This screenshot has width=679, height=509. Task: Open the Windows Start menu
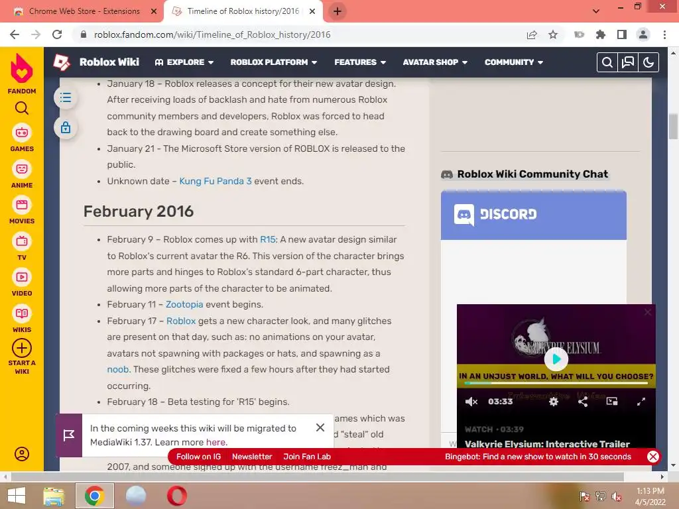[17, 496]
